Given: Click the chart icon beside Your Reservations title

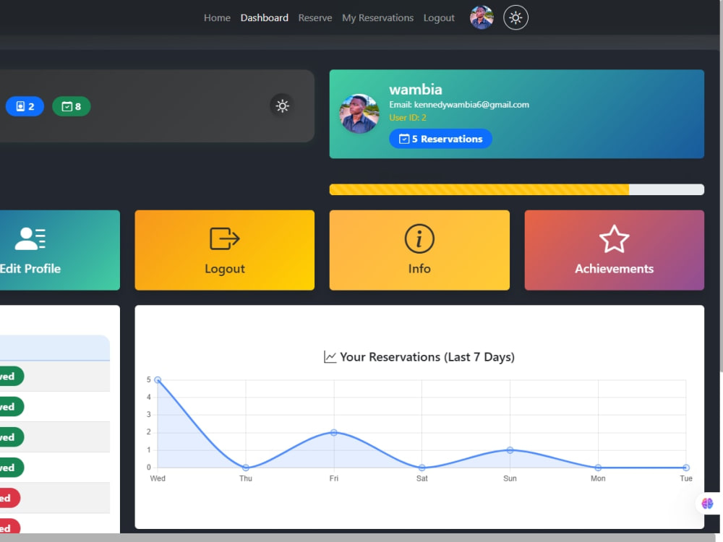Looking at the screenshot, I should pos(330,357).
